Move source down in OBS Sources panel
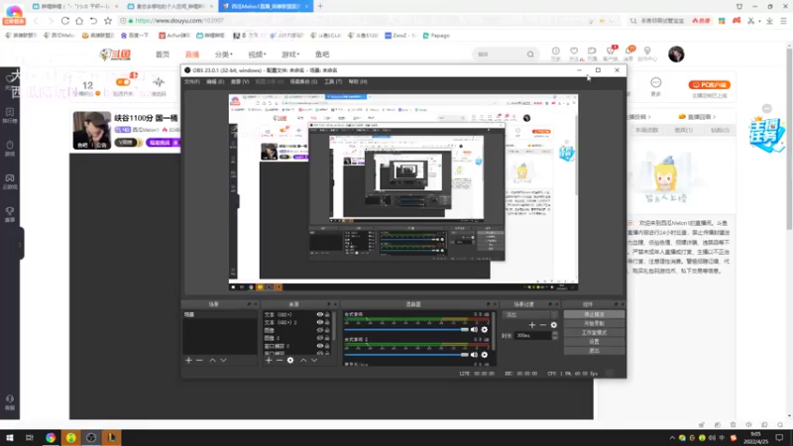Viewport: 793px width, 446px height. tap(314, 360)
